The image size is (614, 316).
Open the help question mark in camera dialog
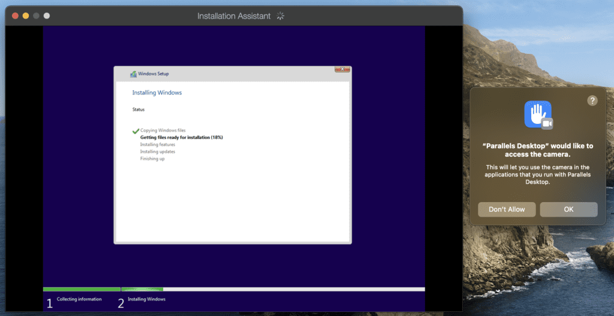[592, 101]
